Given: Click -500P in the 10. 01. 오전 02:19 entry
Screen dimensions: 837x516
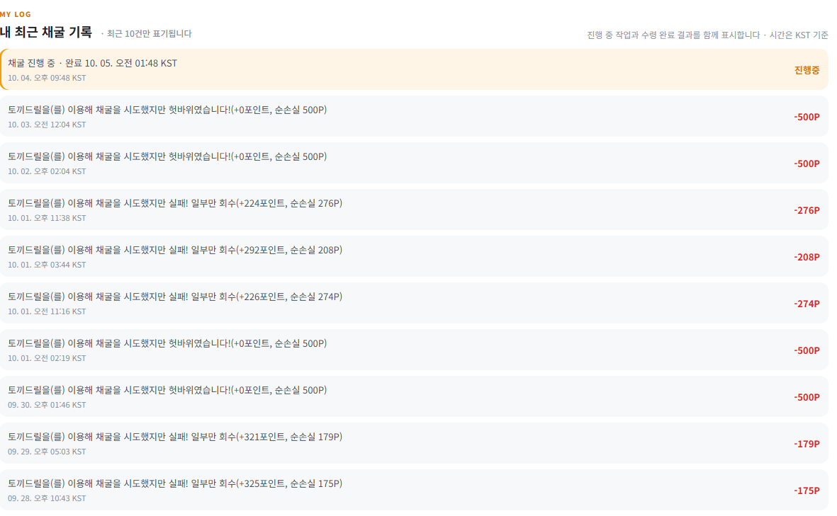Looking at the screenshot, I should 807,350.
